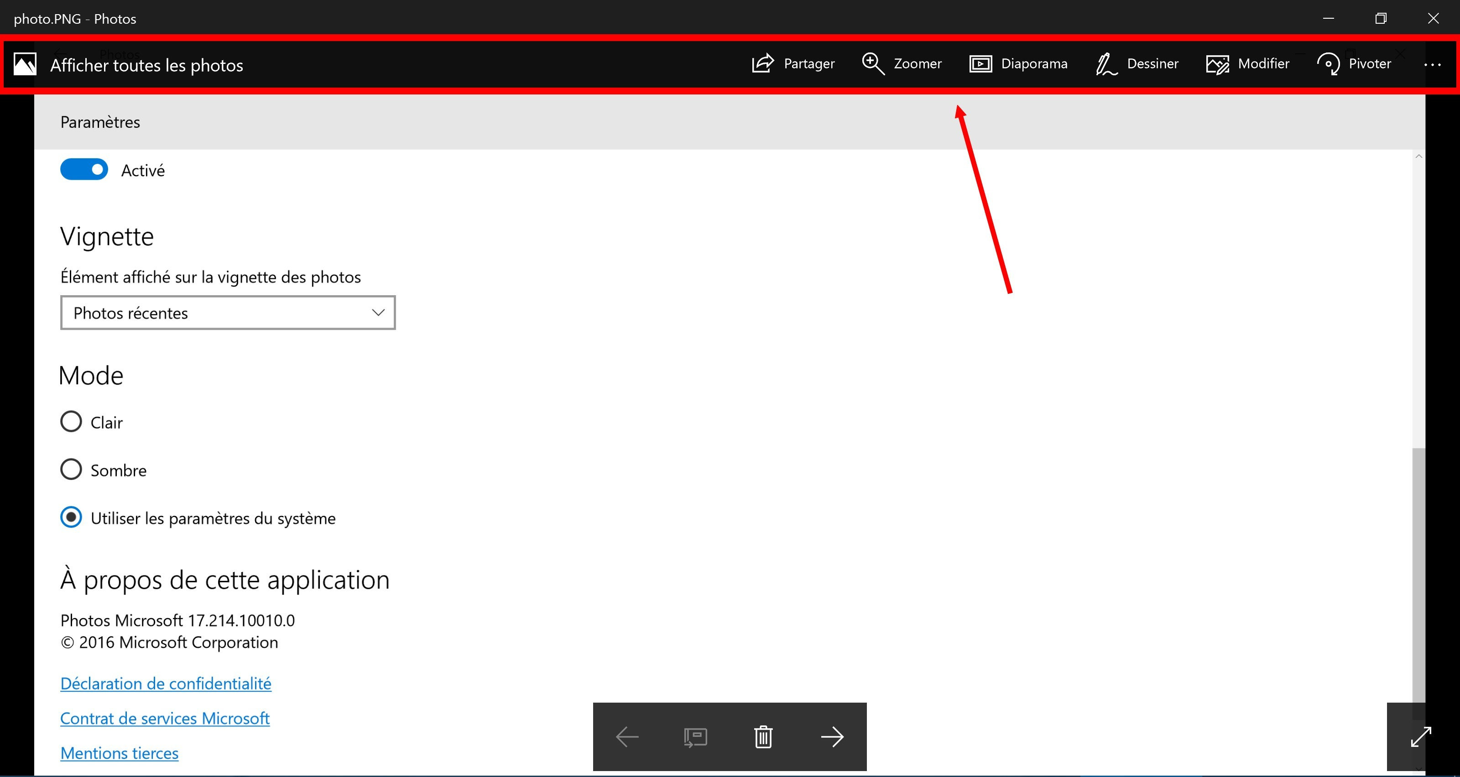
Task: Open the Mentions tierces link
Action: coord(119,753)
